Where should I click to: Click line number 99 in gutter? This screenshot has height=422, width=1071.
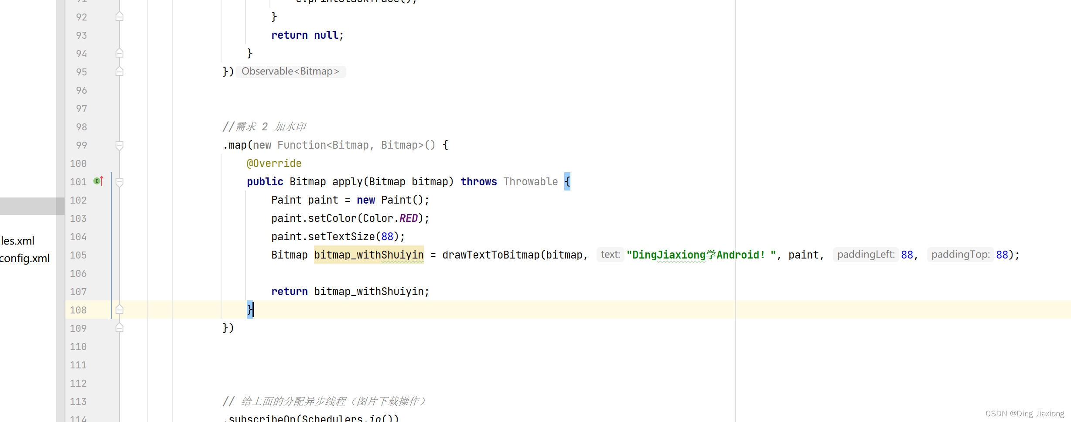[x=82, y=145]
